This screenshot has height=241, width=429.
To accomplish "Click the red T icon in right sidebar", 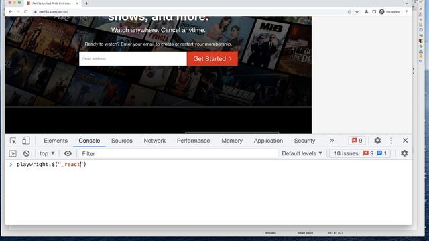I will pyautogui.click(x=421, y=41).
